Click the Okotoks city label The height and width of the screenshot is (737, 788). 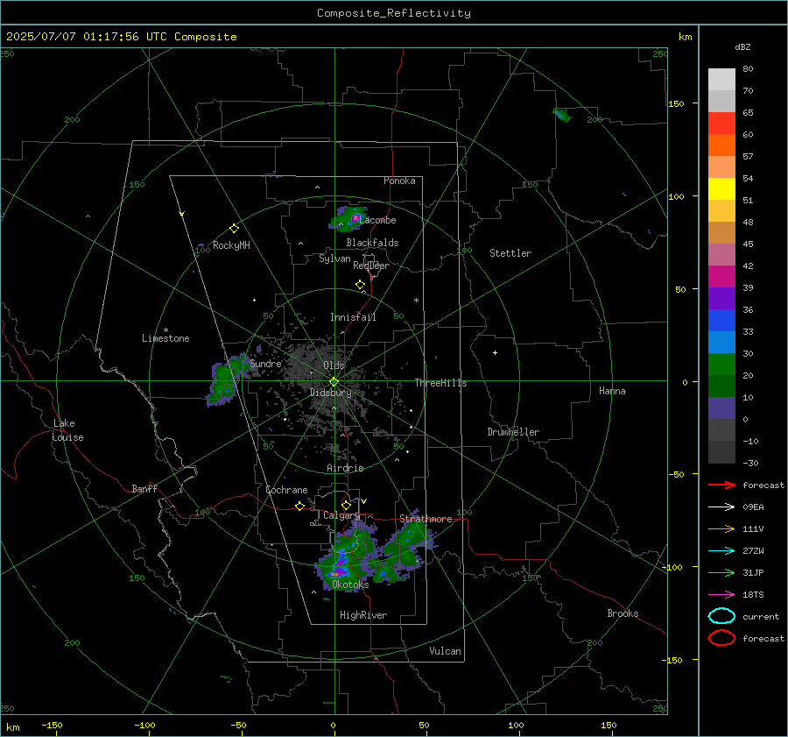350,585
